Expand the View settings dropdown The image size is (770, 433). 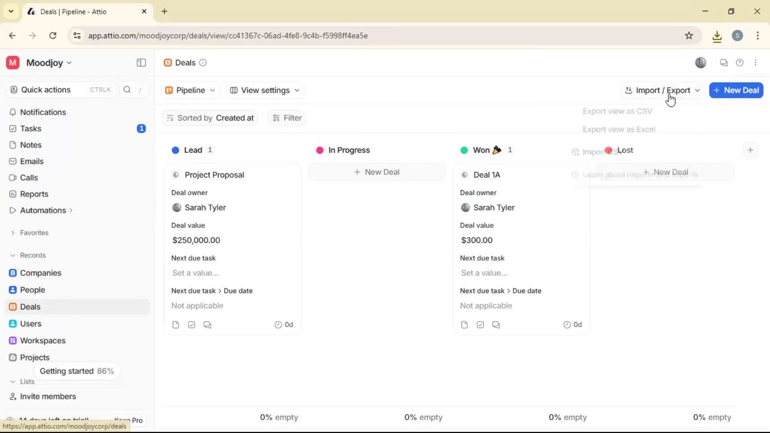(x=264, y=90)
